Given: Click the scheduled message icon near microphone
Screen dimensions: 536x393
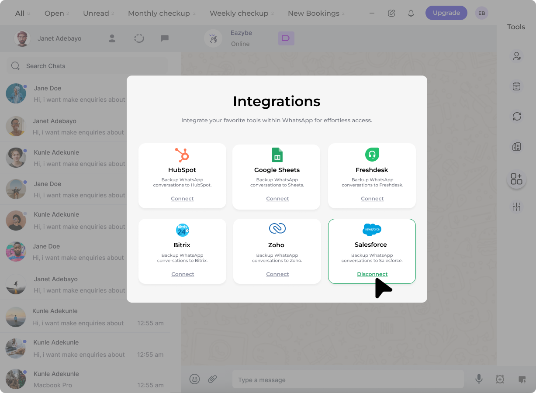Looking at the screenshot, I should [x=500, y=379].
